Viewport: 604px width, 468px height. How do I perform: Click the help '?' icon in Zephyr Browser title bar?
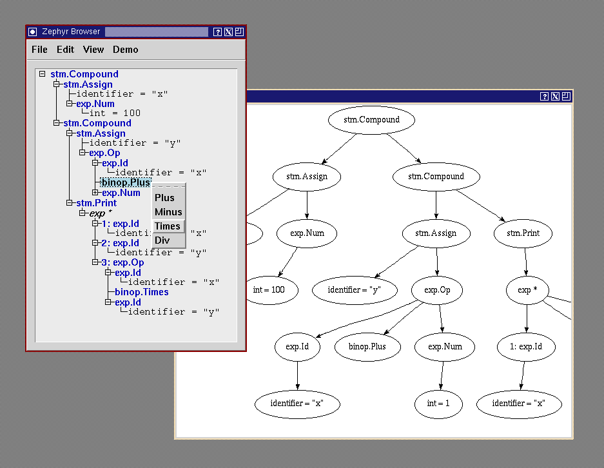217,32
